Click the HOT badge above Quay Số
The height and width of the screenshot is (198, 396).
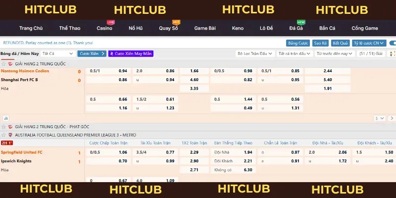coord(176,22)
